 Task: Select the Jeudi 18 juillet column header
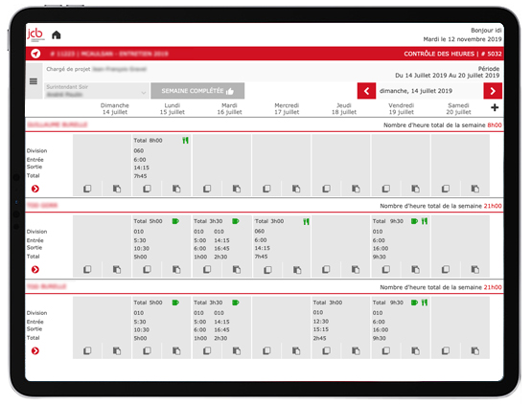click(344, 109)
